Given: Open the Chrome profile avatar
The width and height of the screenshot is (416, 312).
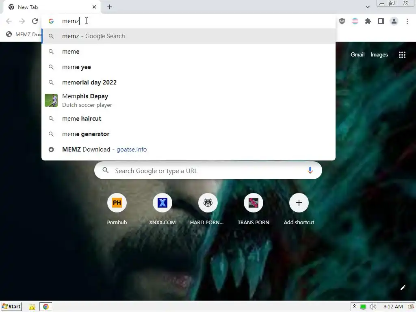Looking at the screenshot, I should (x=394, y=21).
